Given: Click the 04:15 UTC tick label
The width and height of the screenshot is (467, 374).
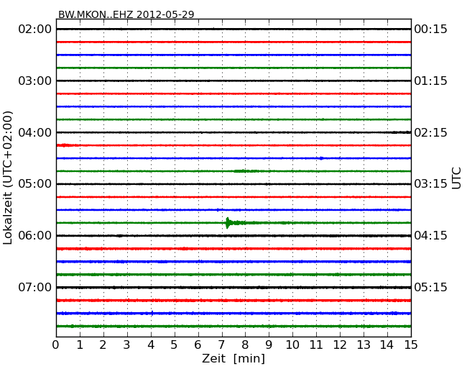Looking at the screenshot, I should 430,236.
